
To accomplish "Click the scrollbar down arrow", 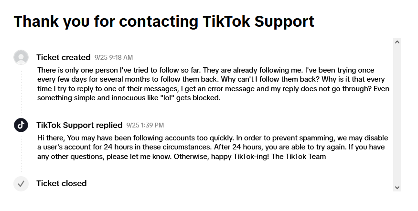I will click(397, 187).
